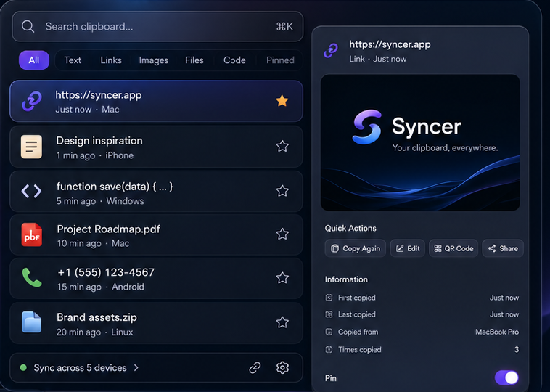
Task: Select the function save(data) { ... } text
Action: [x=115, y=187]
